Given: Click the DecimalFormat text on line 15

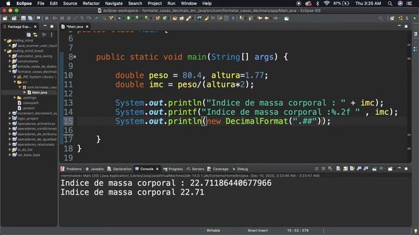Looking at the screenshot, I should (257, 121).
